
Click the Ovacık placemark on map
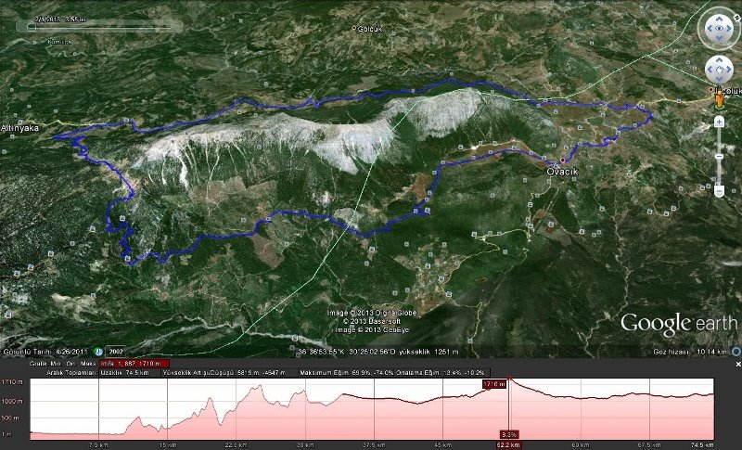pyautogui.click(x=562, y=160)
